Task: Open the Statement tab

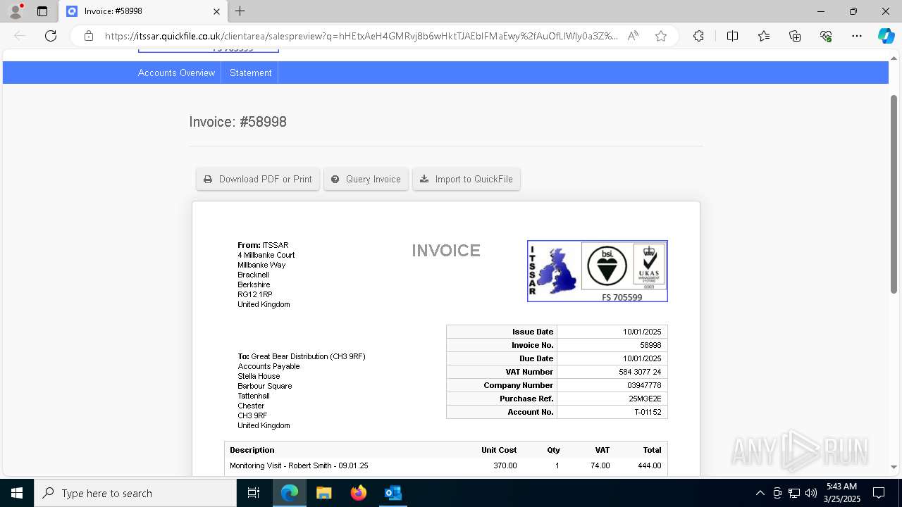Action: 250,73
